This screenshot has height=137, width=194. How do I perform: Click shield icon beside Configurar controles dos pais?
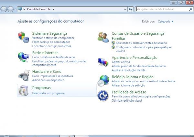(113, 47)
